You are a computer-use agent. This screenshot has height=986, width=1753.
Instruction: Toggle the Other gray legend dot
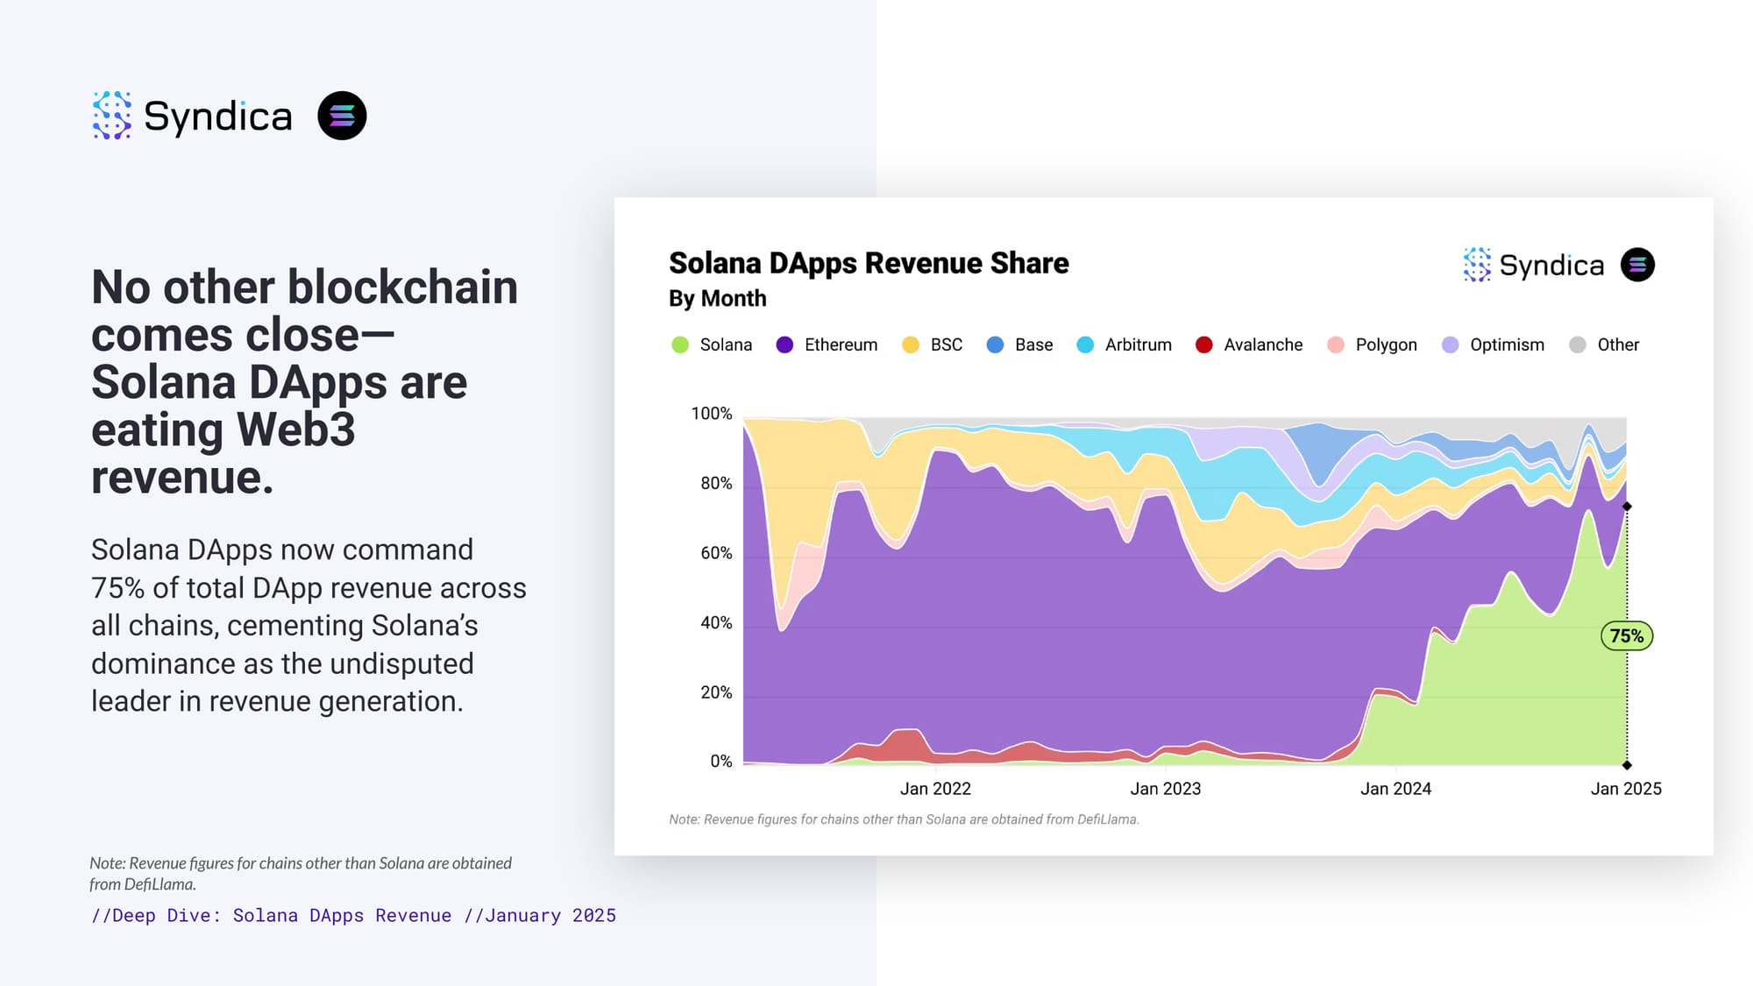click(1578, 345)
